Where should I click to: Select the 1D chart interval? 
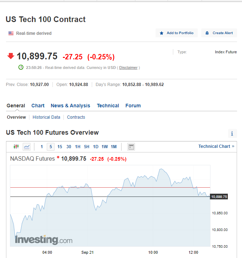[x=96, y=146]
